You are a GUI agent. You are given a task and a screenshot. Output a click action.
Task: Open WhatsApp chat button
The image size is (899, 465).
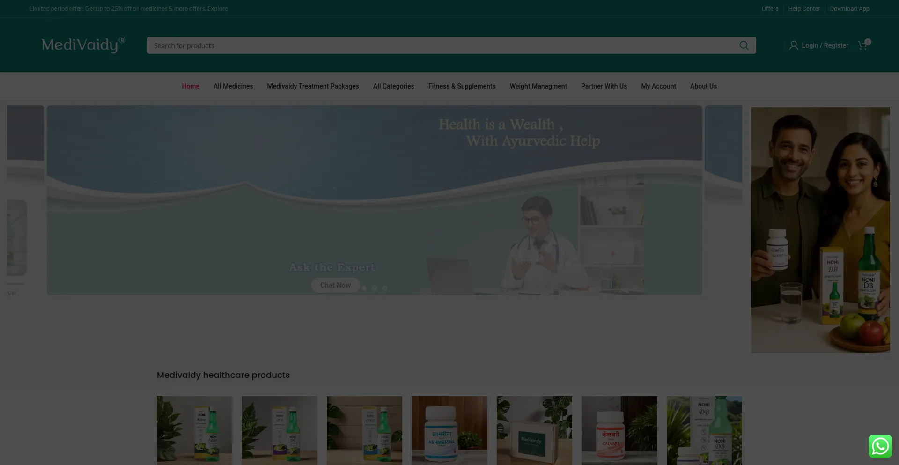880,446
